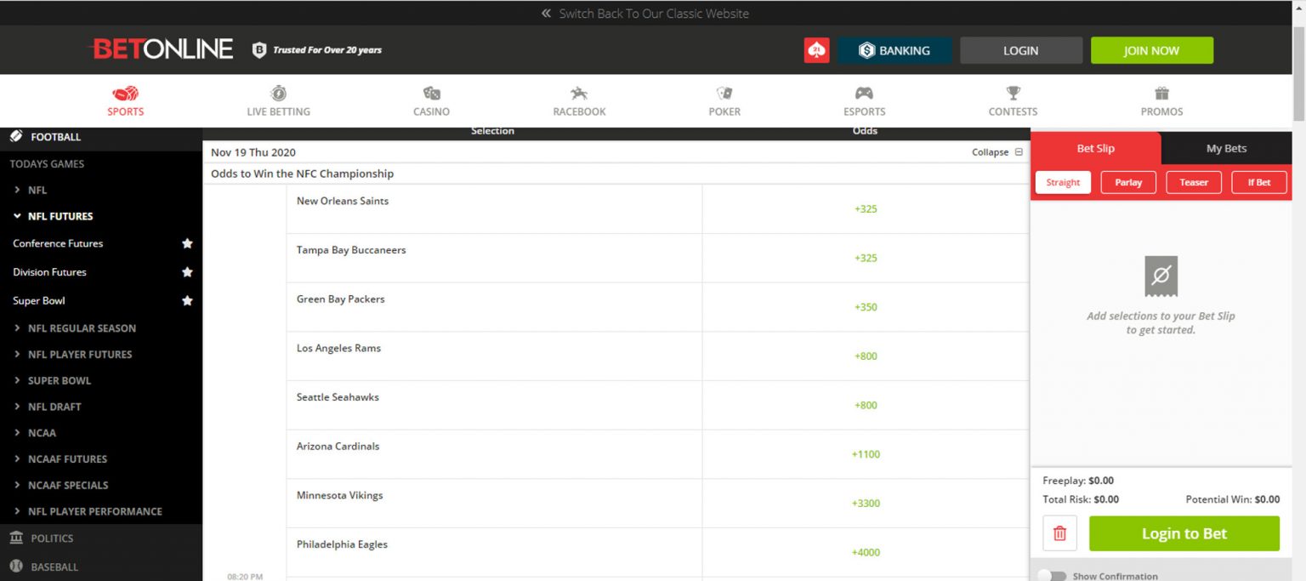Open Esports gamepad icon
This screenshot has height=581, width=1306.
click(864, 94)
